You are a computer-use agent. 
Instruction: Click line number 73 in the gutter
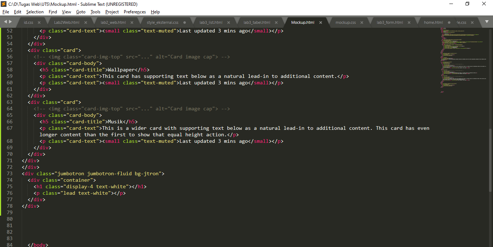pos(9,173)
